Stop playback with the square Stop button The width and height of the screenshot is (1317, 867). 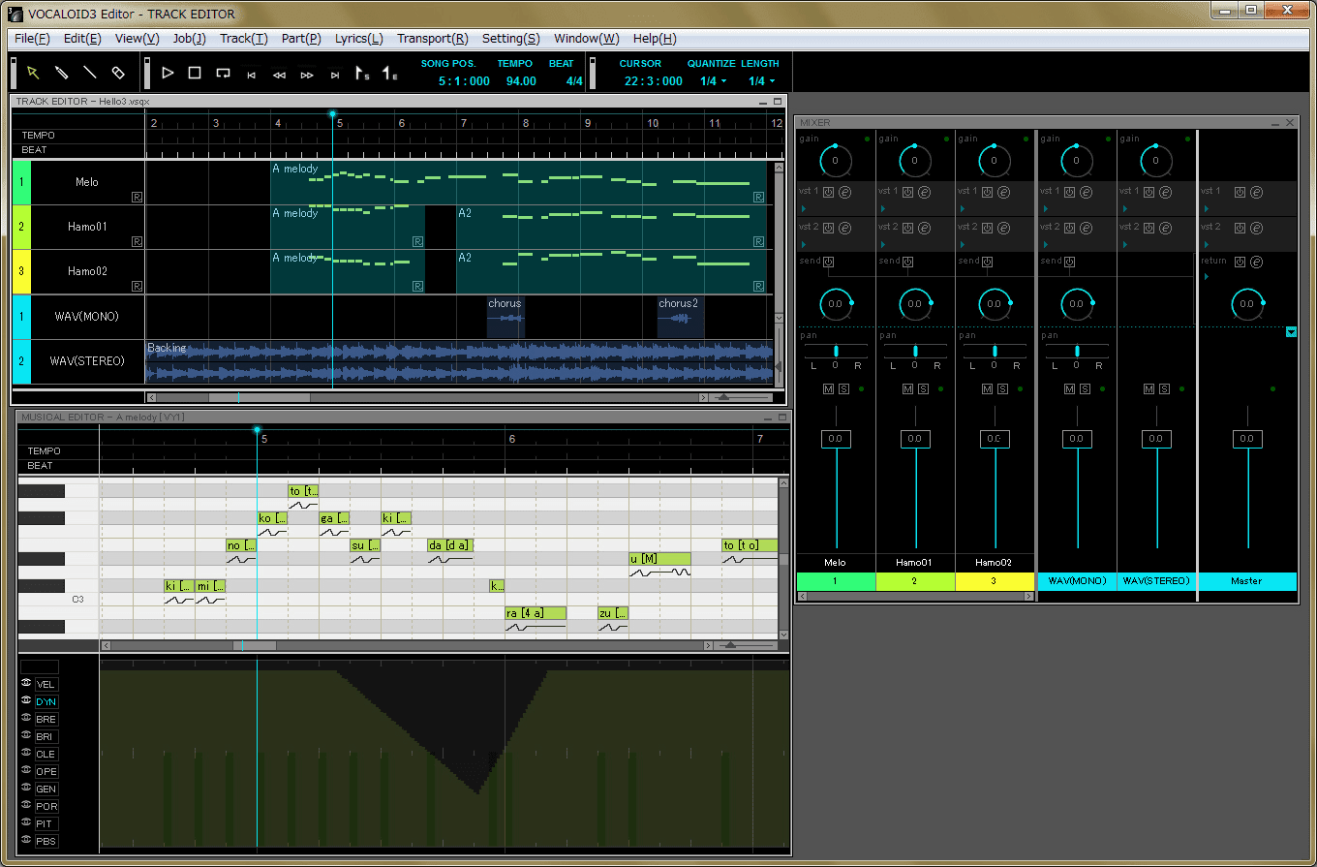pos(195,73)
